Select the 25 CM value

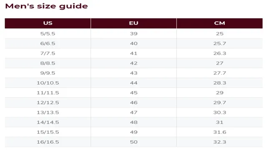pos(220,33)
